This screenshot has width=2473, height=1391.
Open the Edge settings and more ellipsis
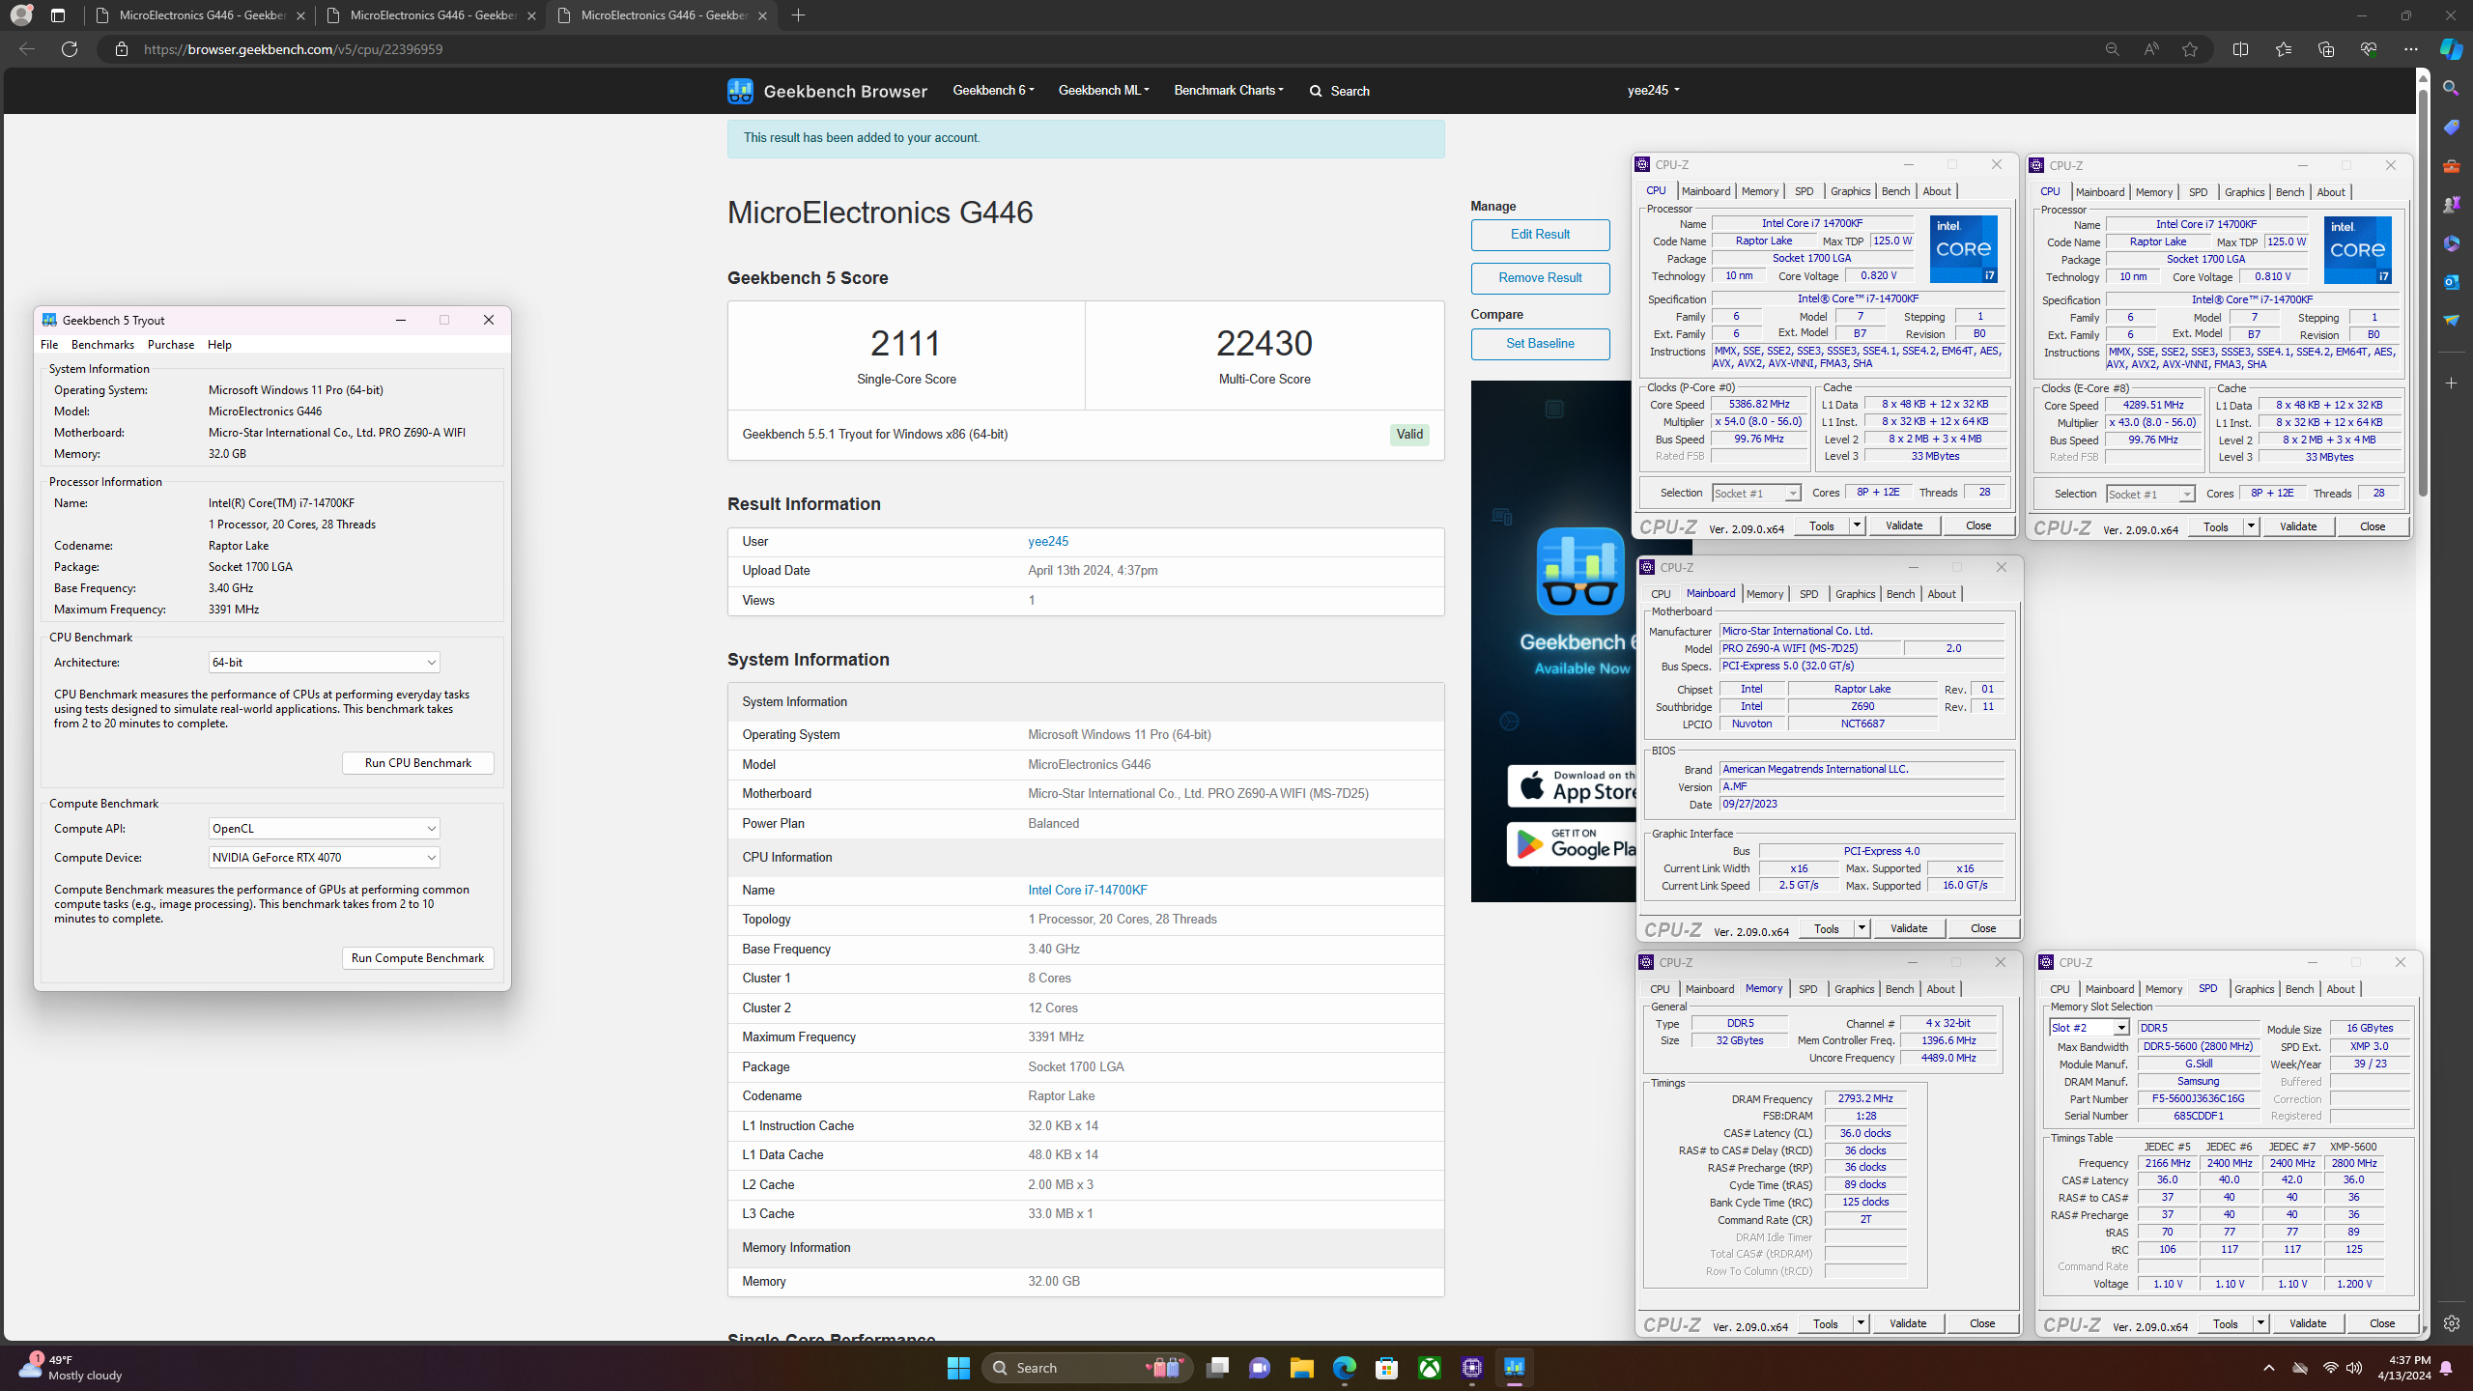click(x=2411, y=49)
